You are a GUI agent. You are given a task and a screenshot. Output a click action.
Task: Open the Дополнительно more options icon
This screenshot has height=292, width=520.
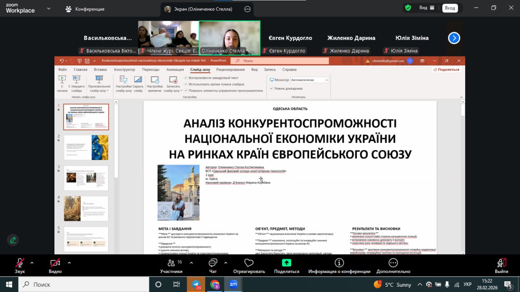point(393,263)
